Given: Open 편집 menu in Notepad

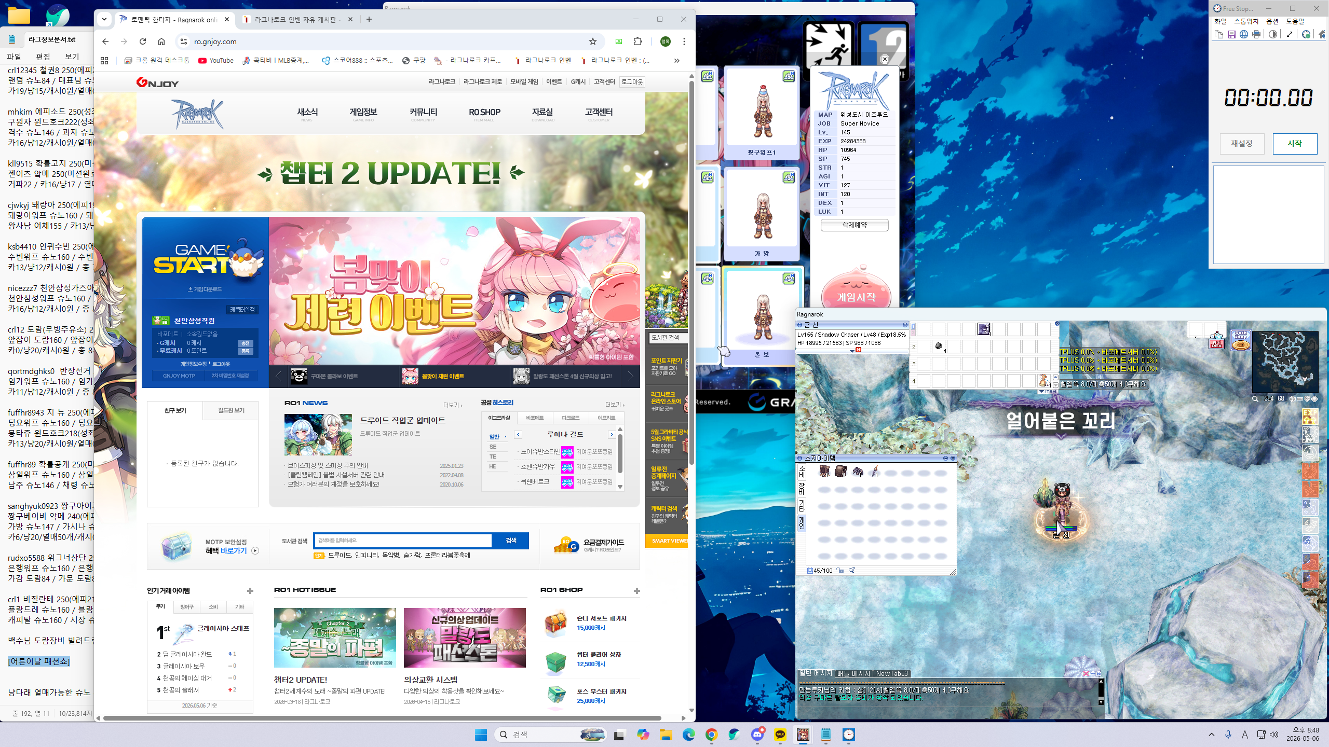Looking at the screenshot, I should point(43,57).
